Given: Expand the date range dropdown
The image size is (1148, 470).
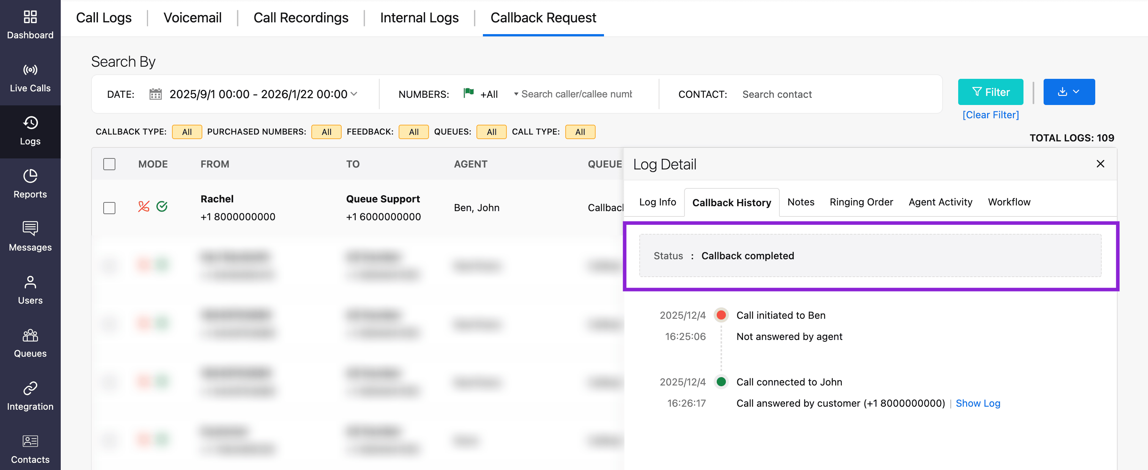Looking at the screenshot, I should [x=354, y=94].
